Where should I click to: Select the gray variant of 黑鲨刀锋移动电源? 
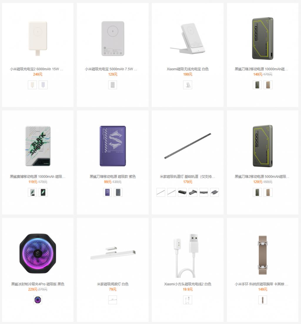click(118, 192)
